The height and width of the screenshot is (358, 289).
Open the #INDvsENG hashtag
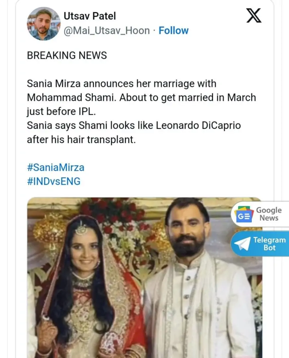tap(53, 181)
